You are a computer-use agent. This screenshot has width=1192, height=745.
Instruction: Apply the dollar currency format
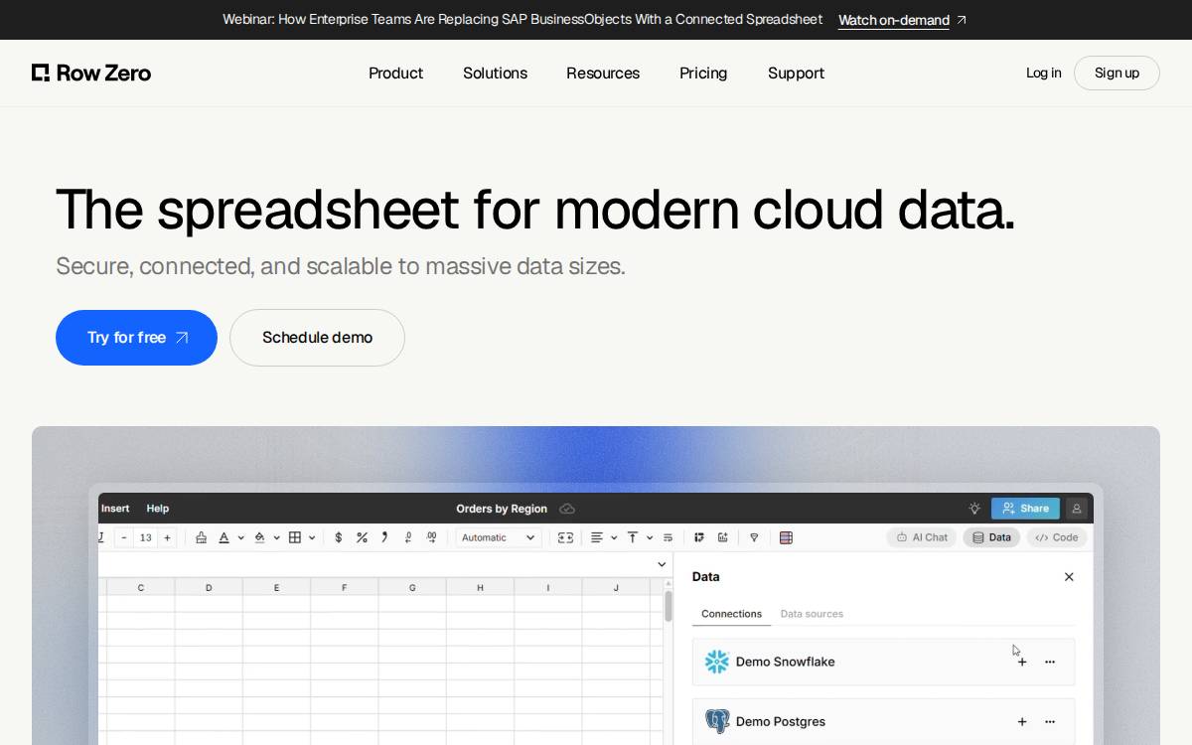click(339, 537)
